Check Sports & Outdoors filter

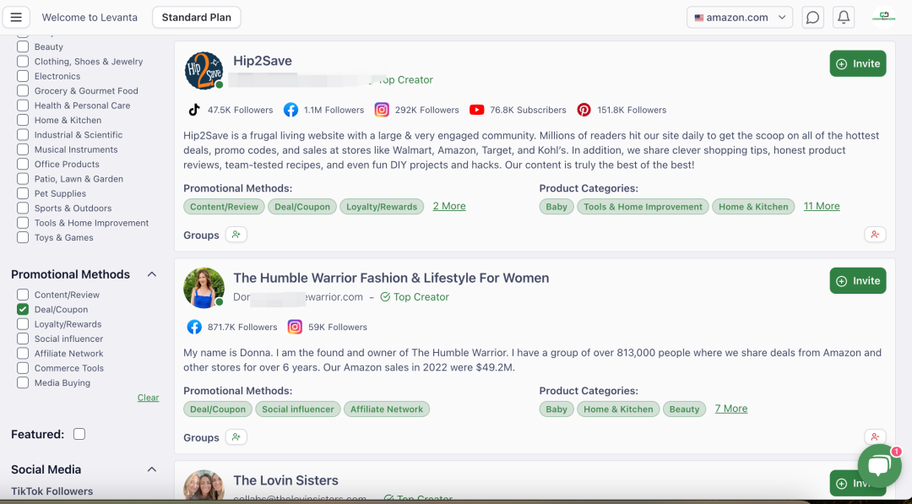point(23,209)
